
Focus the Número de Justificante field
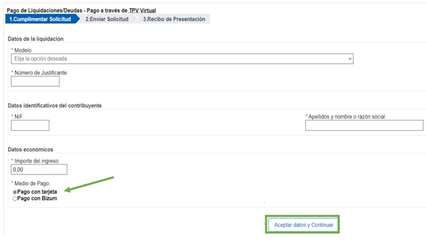(35, 82)
